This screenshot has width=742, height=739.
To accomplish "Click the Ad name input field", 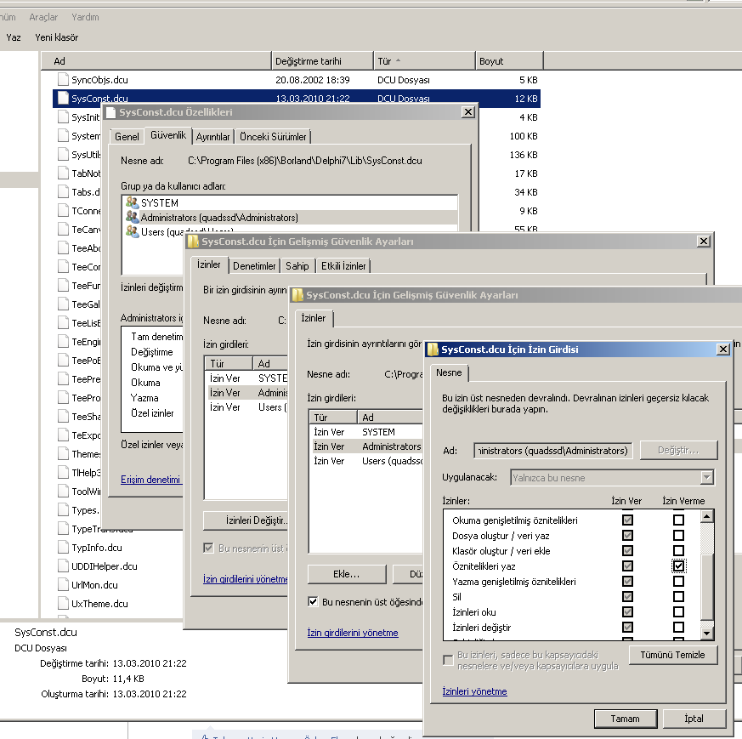I will [552, 450].
